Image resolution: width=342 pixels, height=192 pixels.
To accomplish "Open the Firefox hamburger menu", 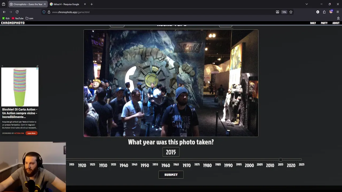I will pos(338,12).
